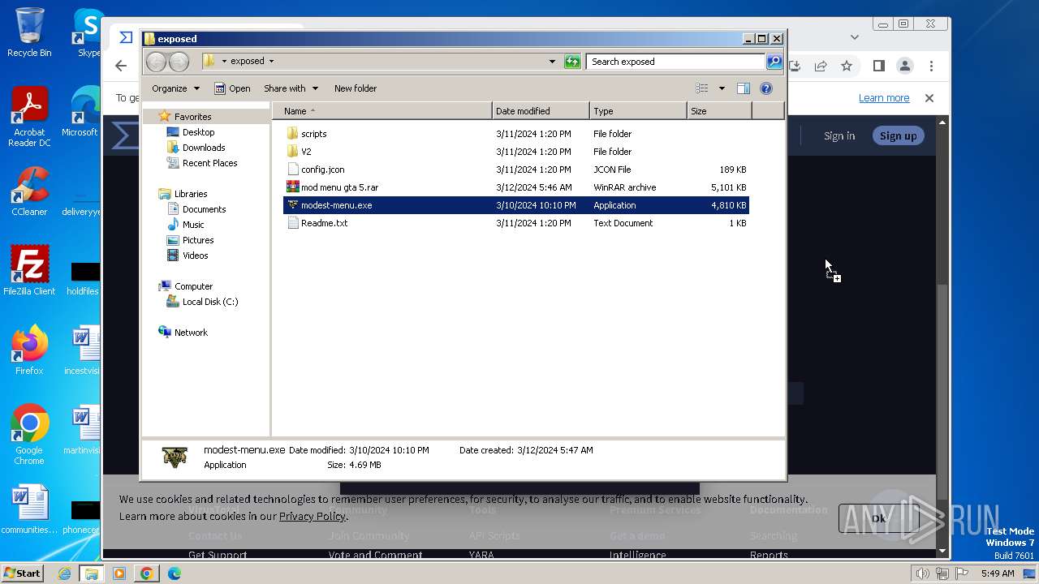
Task: Select Local Disk (C:)
Action: 209,302
